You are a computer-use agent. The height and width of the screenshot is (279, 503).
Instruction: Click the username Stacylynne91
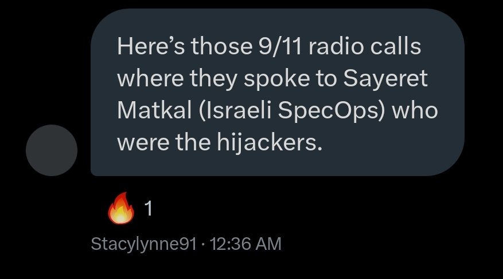(144, 244)
